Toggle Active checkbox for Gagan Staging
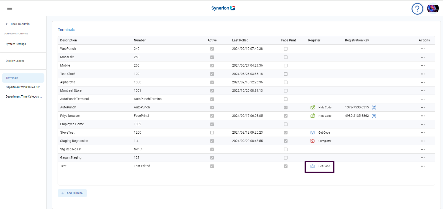This screenshot has width=443, height=209. click(x=212, y=158)
